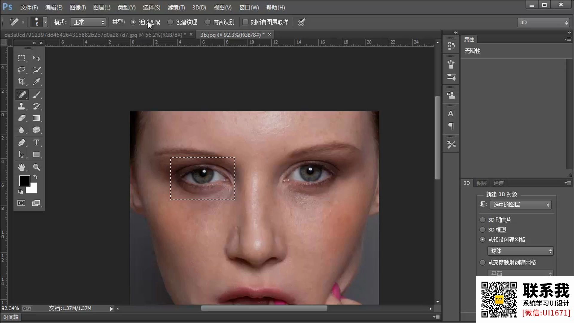The width and height of the screenshot is (574, 323).
Task: Select the Gradient tool
Action: click(36, 118)
